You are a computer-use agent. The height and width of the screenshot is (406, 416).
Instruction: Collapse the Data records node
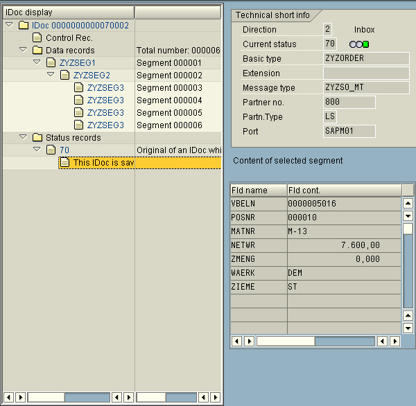coord(23,51)
